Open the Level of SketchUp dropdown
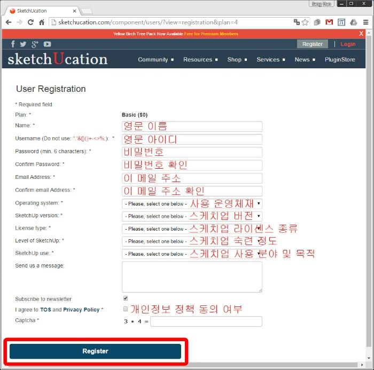Viewport: 374px width, 370px height. click(192, 241)
